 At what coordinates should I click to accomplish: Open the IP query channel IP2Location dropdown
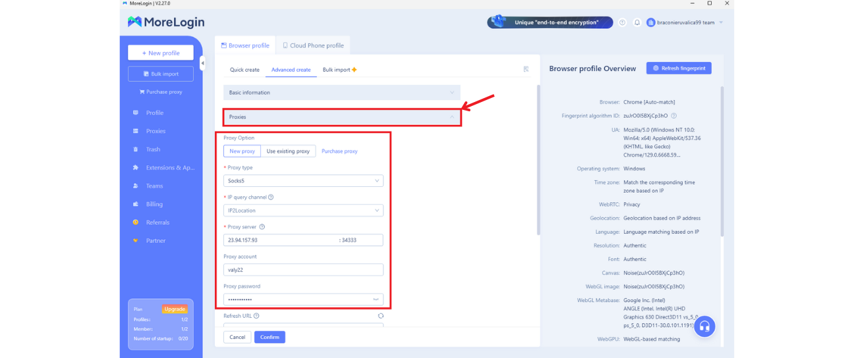(x=304, y=211)
